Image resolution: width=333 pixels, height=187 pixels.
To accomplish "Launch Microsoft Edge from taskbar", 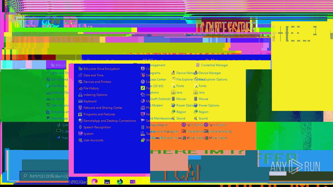I will pyautogui.click(x=94, y=182).
